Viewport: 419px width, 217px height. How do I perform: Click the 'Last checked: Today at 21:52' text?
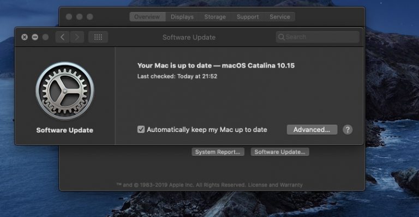pos(177,76)
